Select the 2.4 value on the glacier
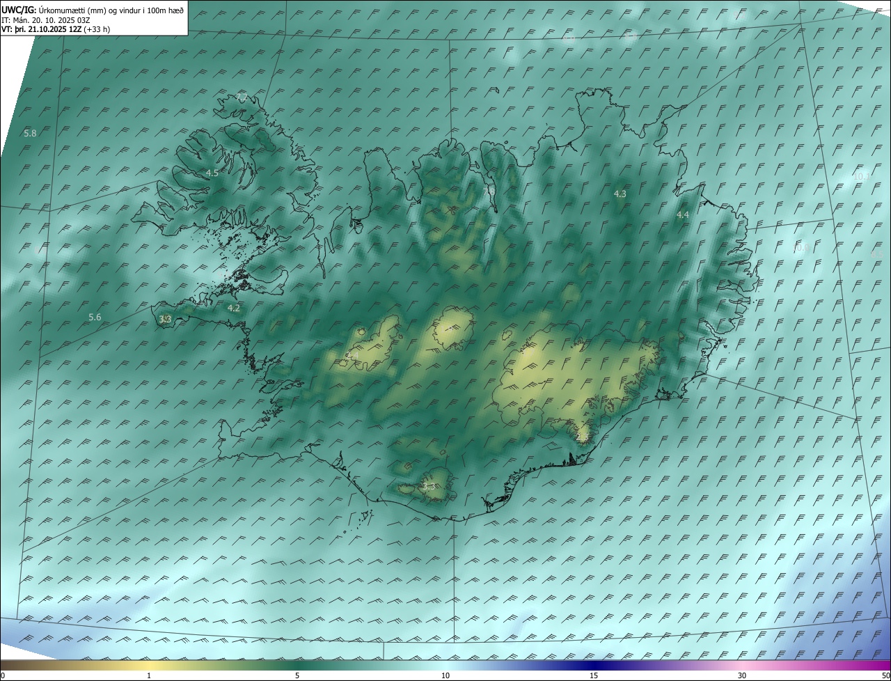 [354, 357]
